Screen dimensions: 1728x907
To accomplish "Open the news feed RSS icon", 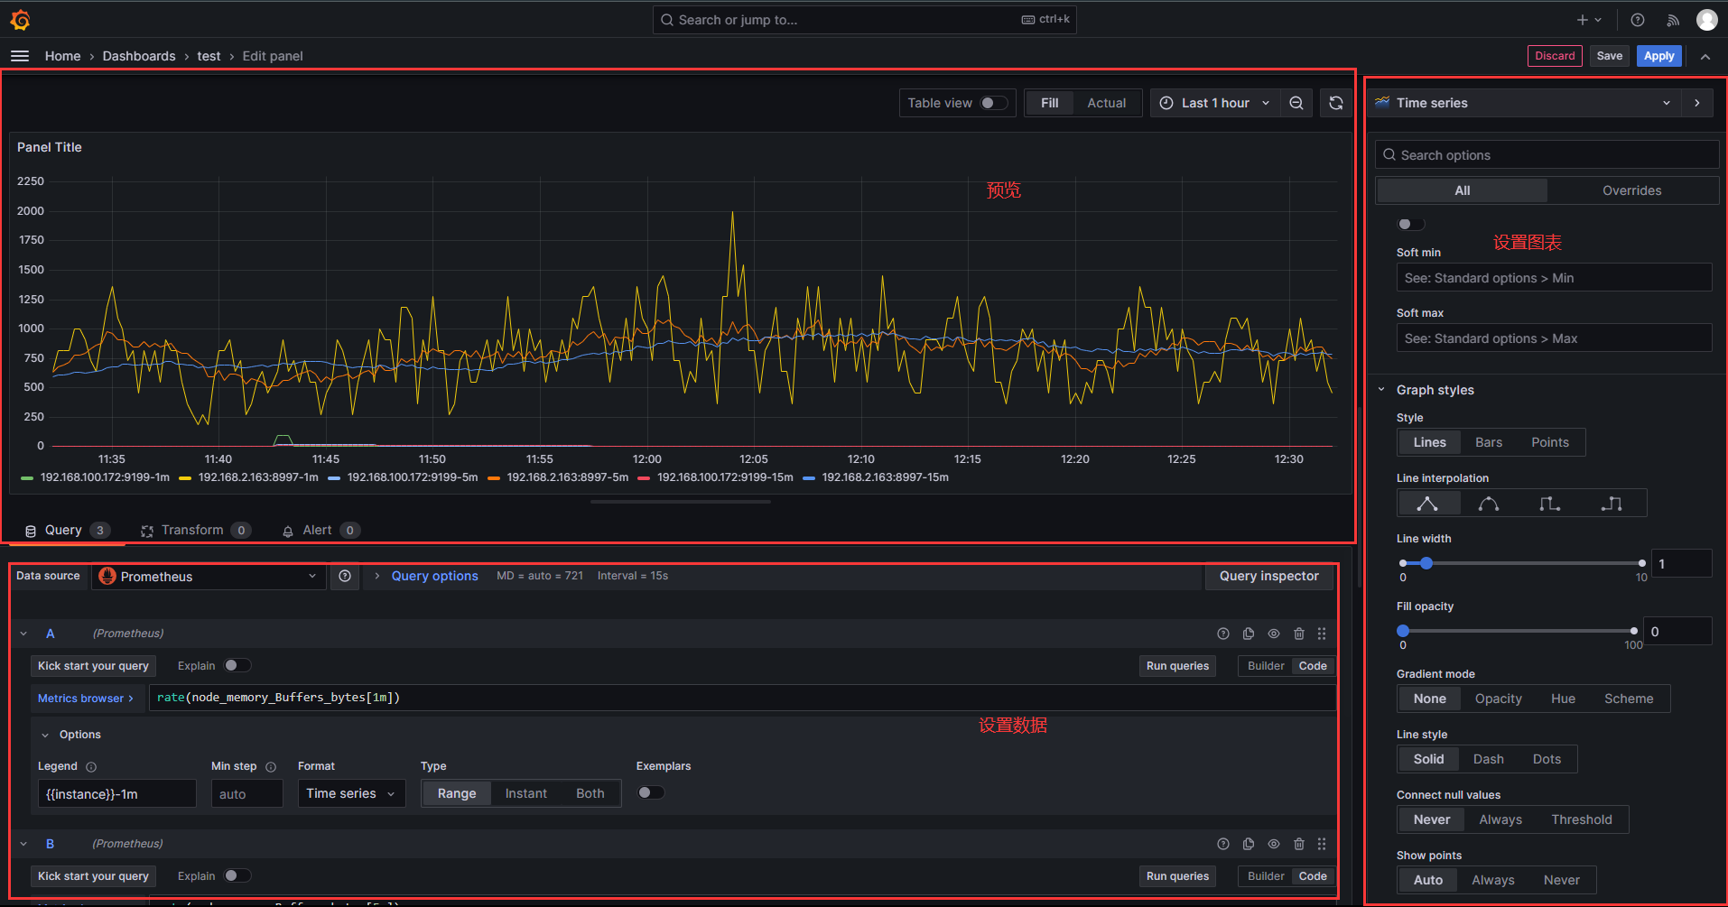I will coord(1673,20).
